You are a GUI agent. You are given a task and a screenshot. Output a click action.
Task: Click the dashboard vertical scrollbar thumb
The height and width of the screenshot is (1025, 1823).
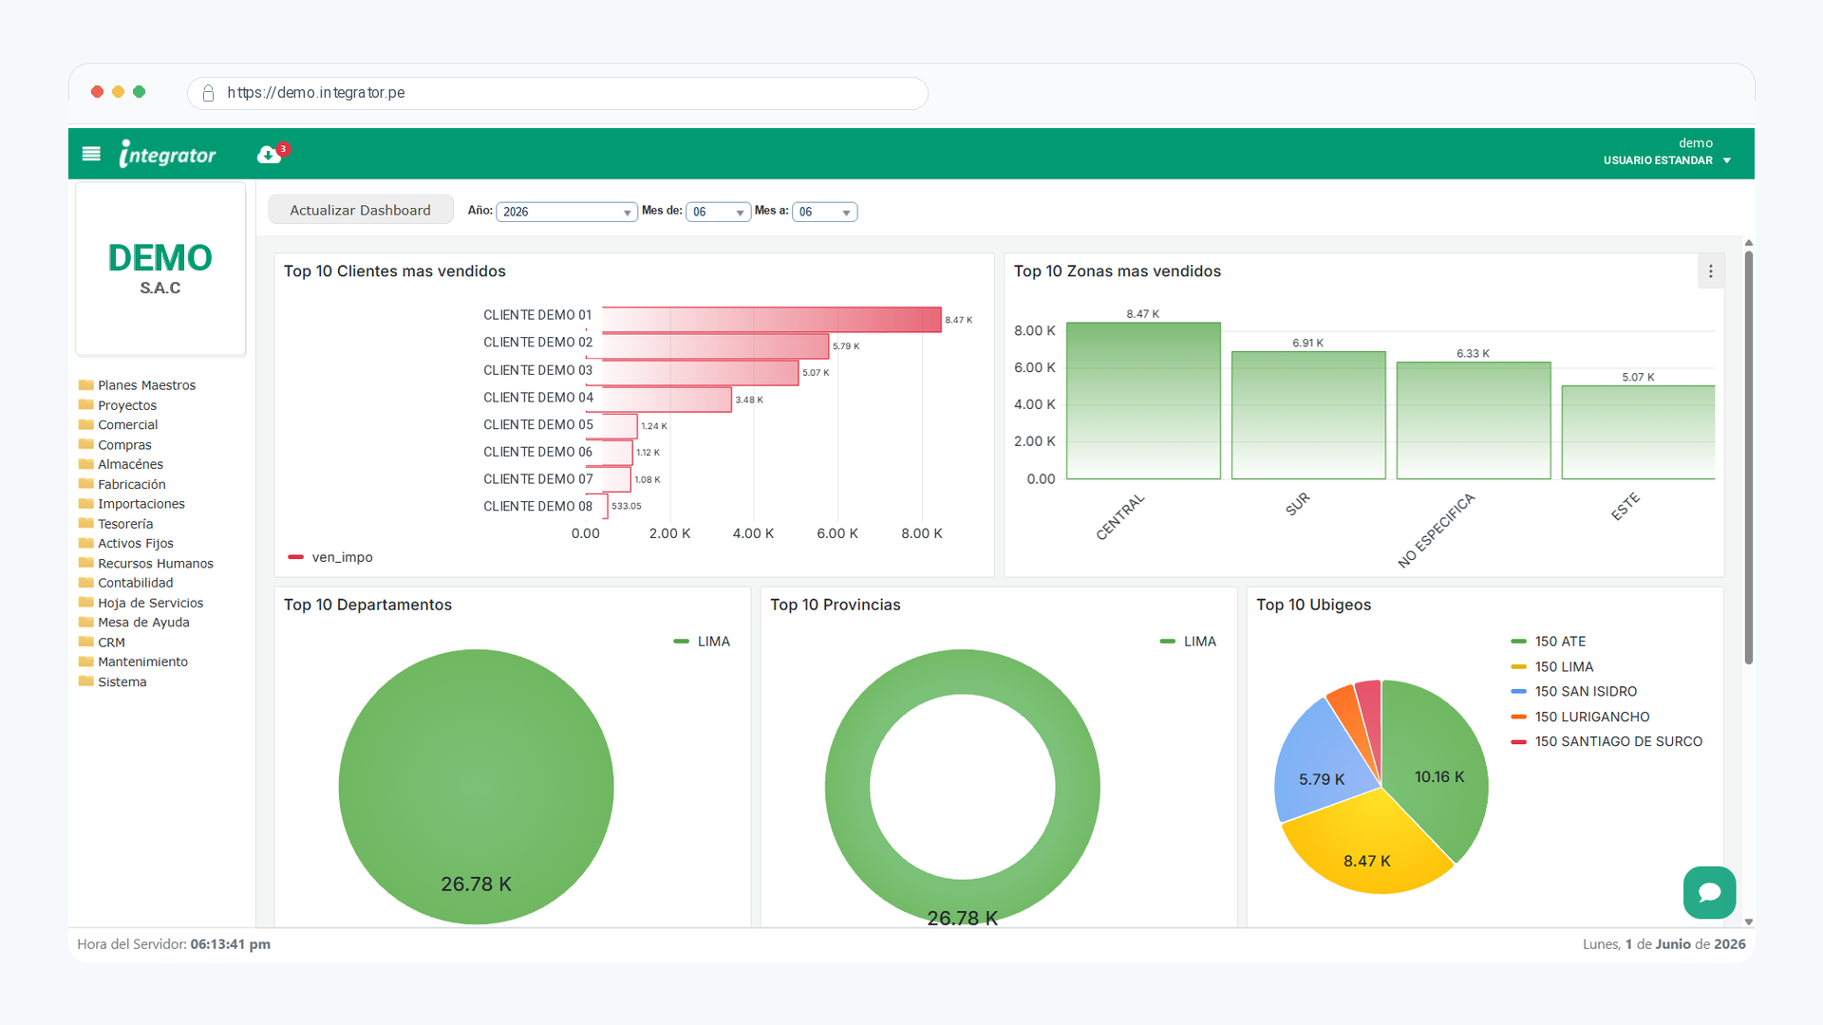click(1748, 457)
